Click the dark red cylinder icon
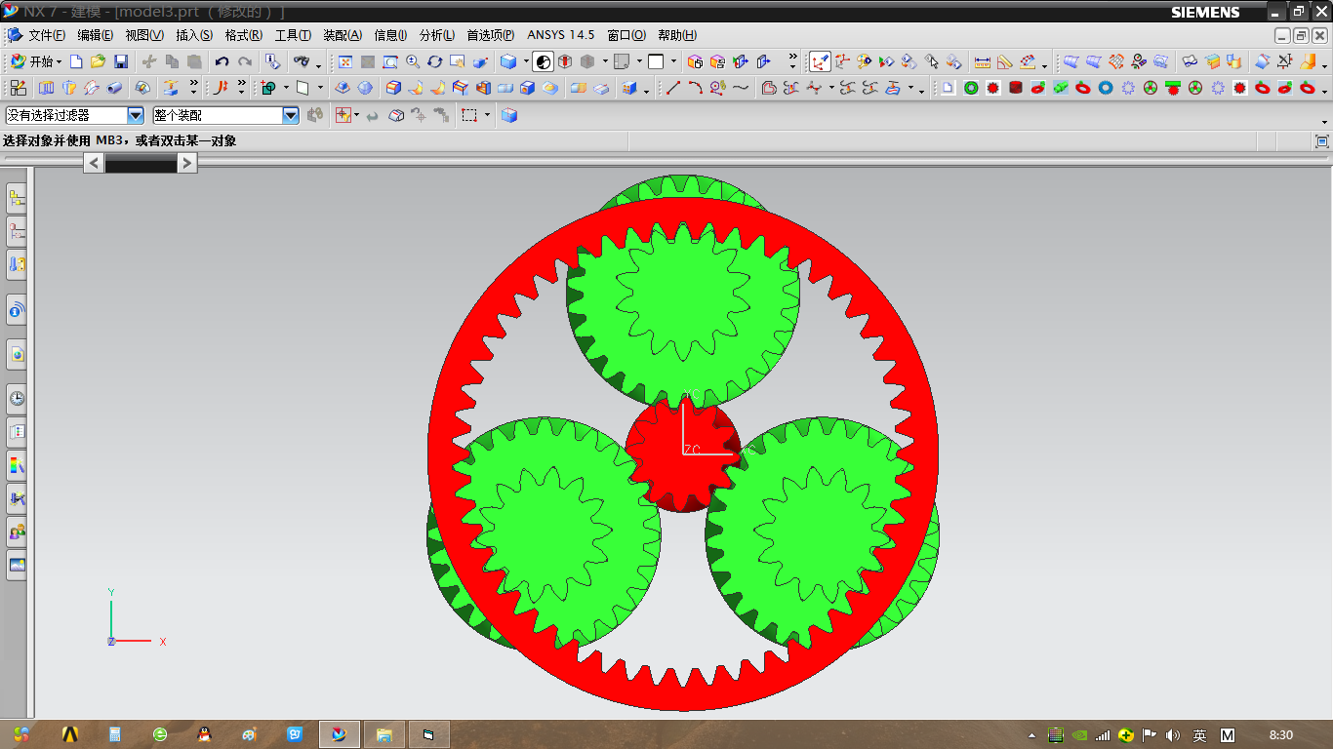The image size is (1333, 749). pos(1016,88)
